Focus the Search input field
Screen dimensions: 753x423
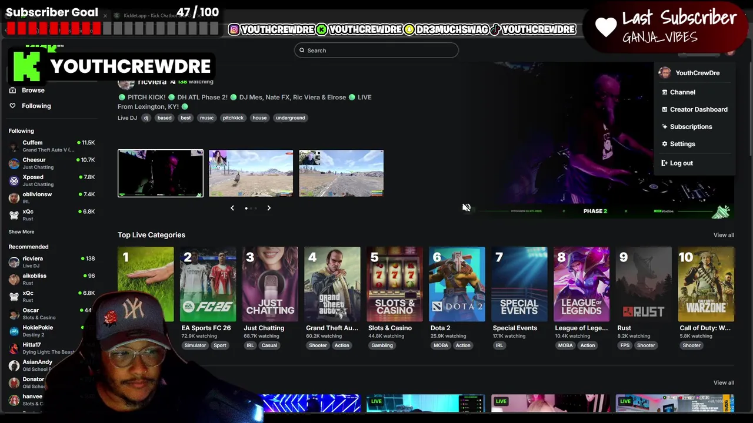click(x=376, y=51)
